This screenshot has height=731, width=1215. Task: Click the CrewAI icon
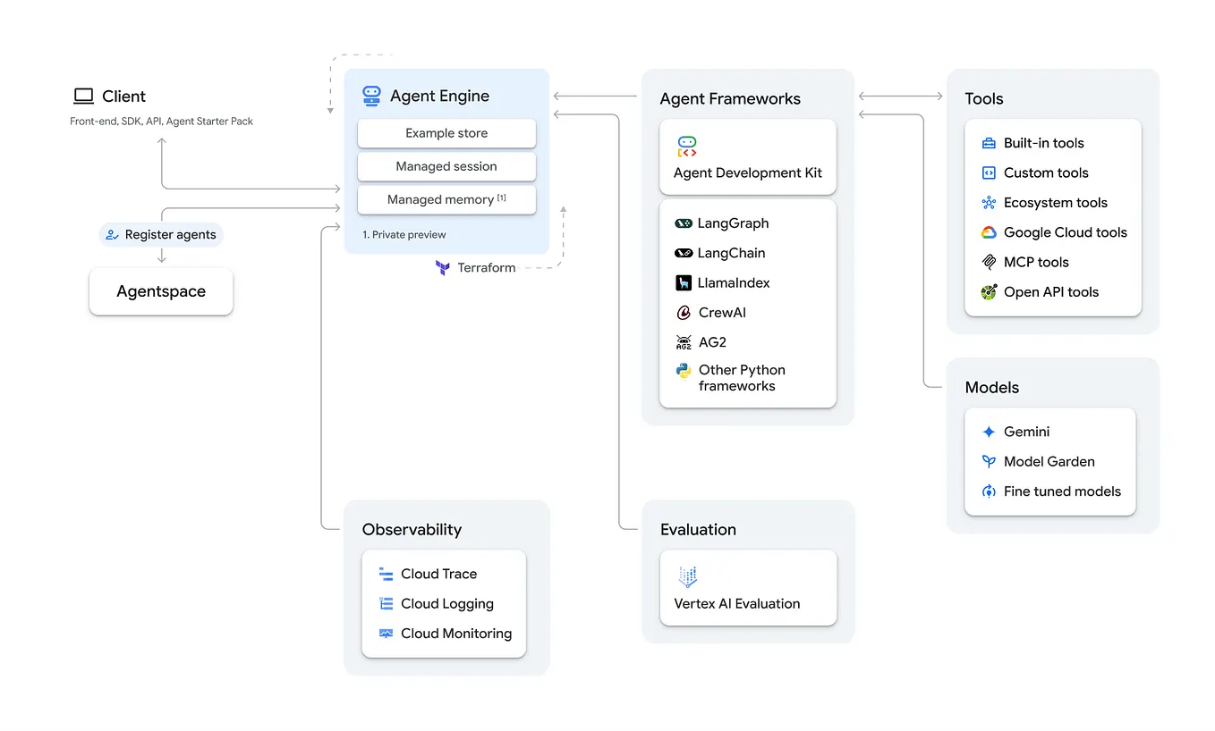click(x=684, y=312)
